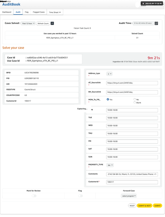Open the select program dropdown
The height and width of the screenshot is (217, 165).
(x=129, y=196)
